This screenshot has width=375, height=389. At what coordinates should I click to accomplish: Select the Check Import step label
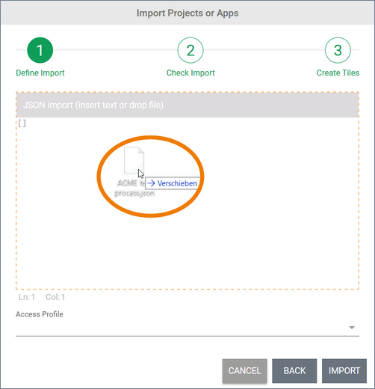[190, 73]
